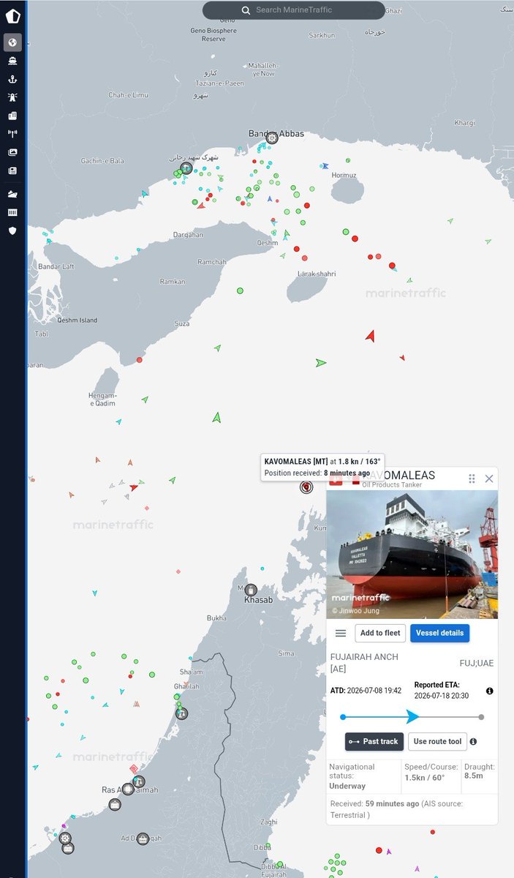The height and width of the screenshot is (878, 514).
Task: Click the Received 59 minutes ago text
Action: coord(396,808)
